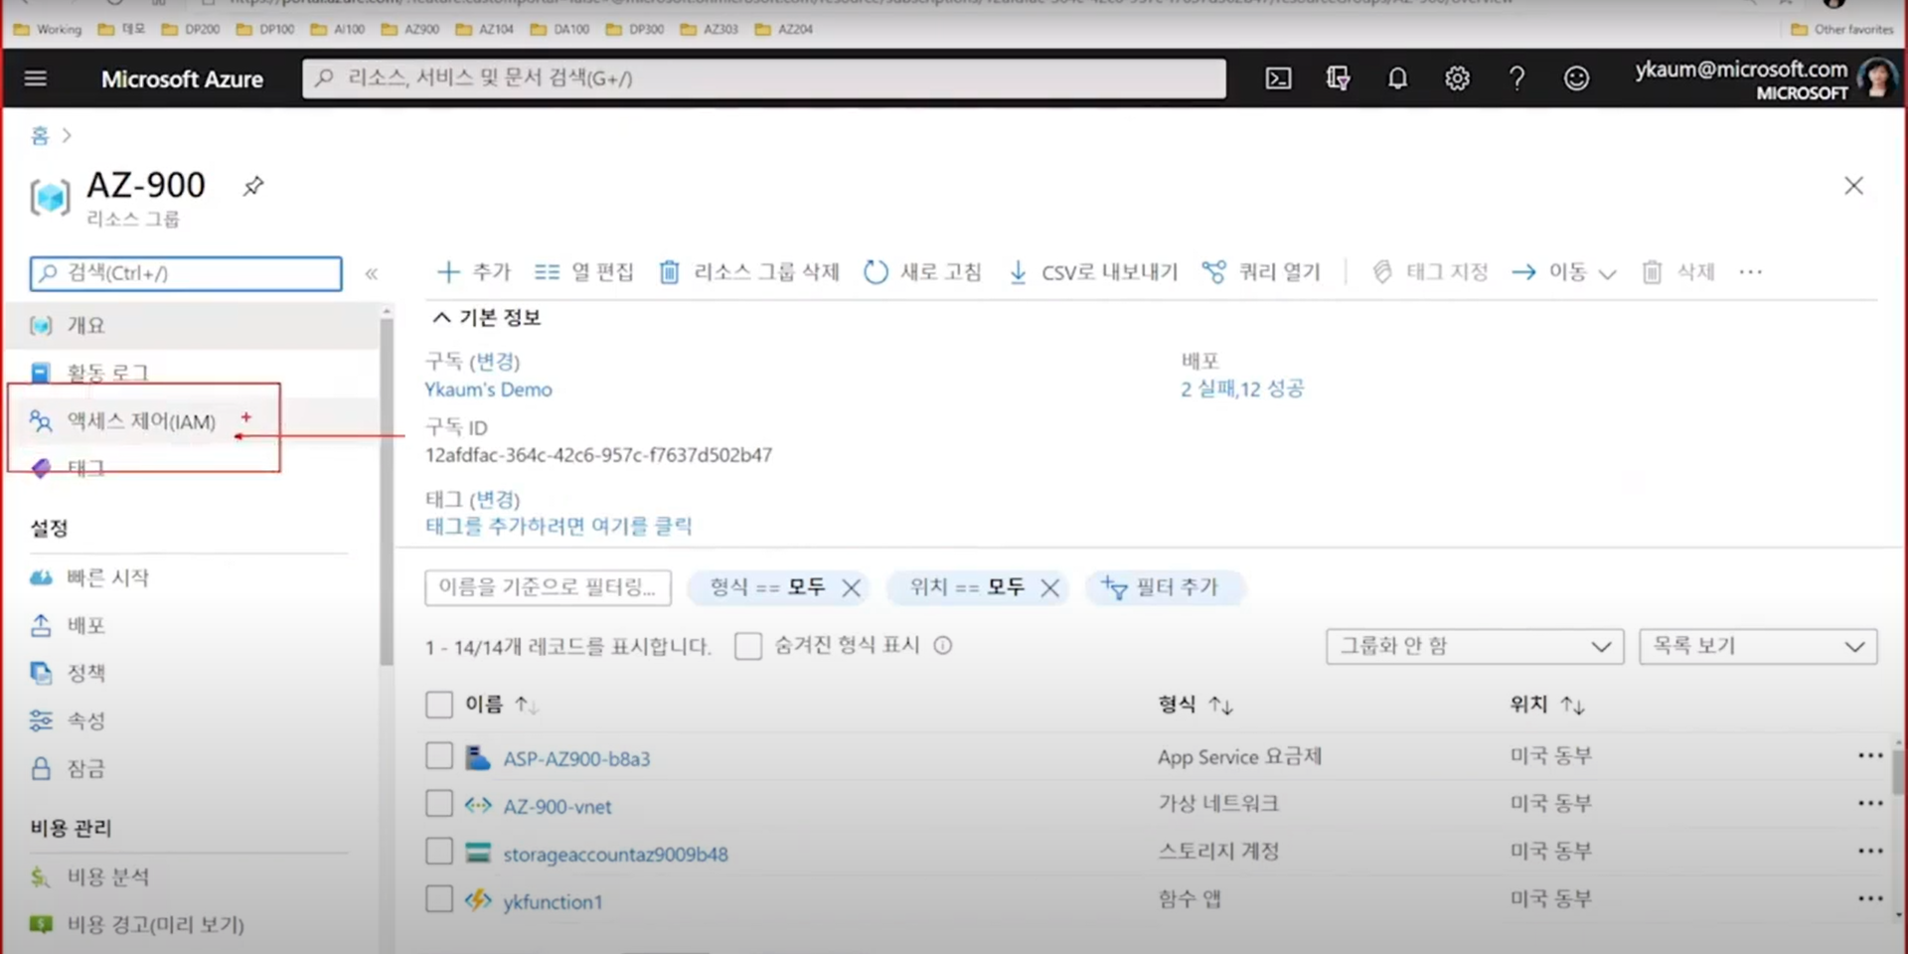Select the ASP-AZ900-b8a3 row checkbox
This screenshot has width=1908, height=954.
coord(439,756)
